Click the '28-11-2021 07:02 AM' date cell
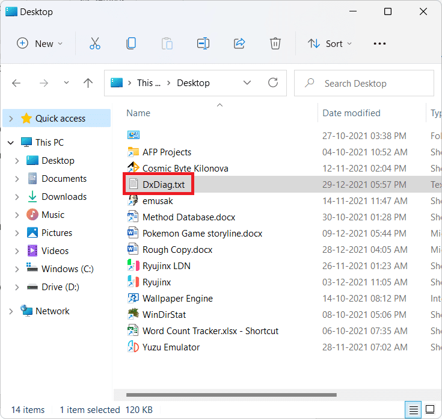The width and height of the screenshot is (442, 419). 365,347
